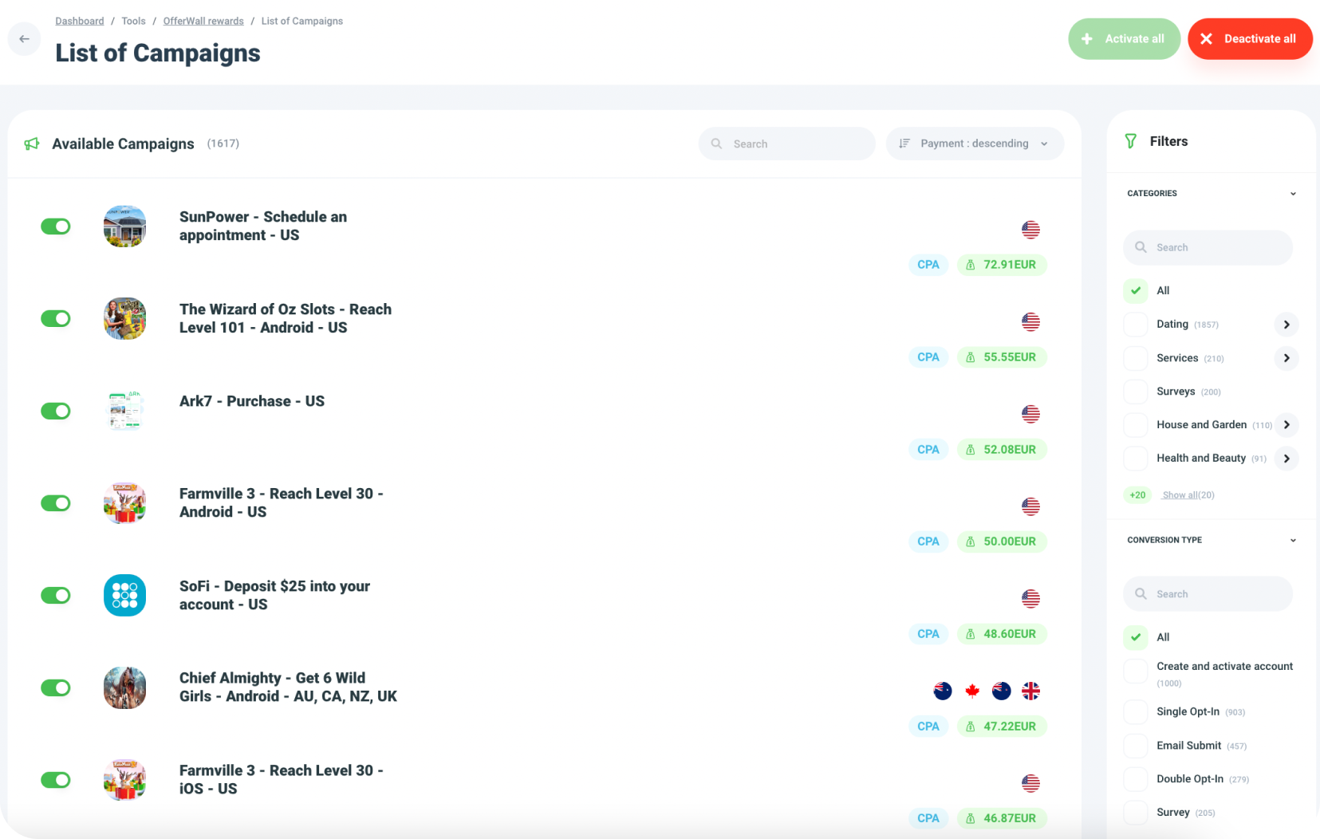1320x839 pixels.
Task: Uncheck All in Categories
Action: 1136,291
